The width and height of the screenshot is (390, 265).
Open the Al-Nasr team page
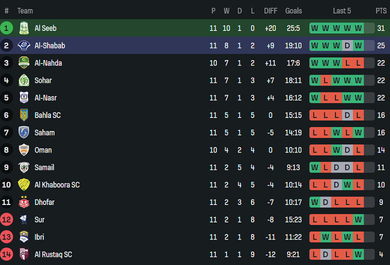(45, 98)
